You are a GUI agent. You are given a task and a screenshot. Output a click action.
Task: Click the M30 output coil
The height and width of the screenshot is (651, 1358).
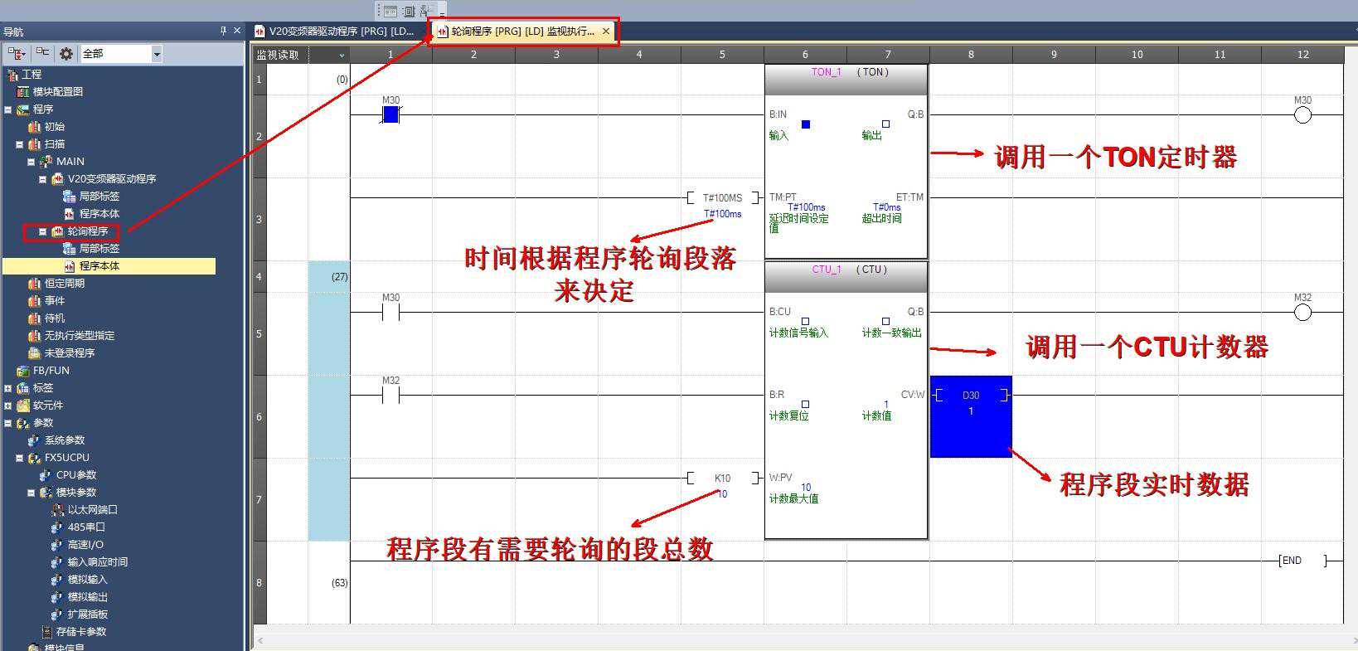1302,115
